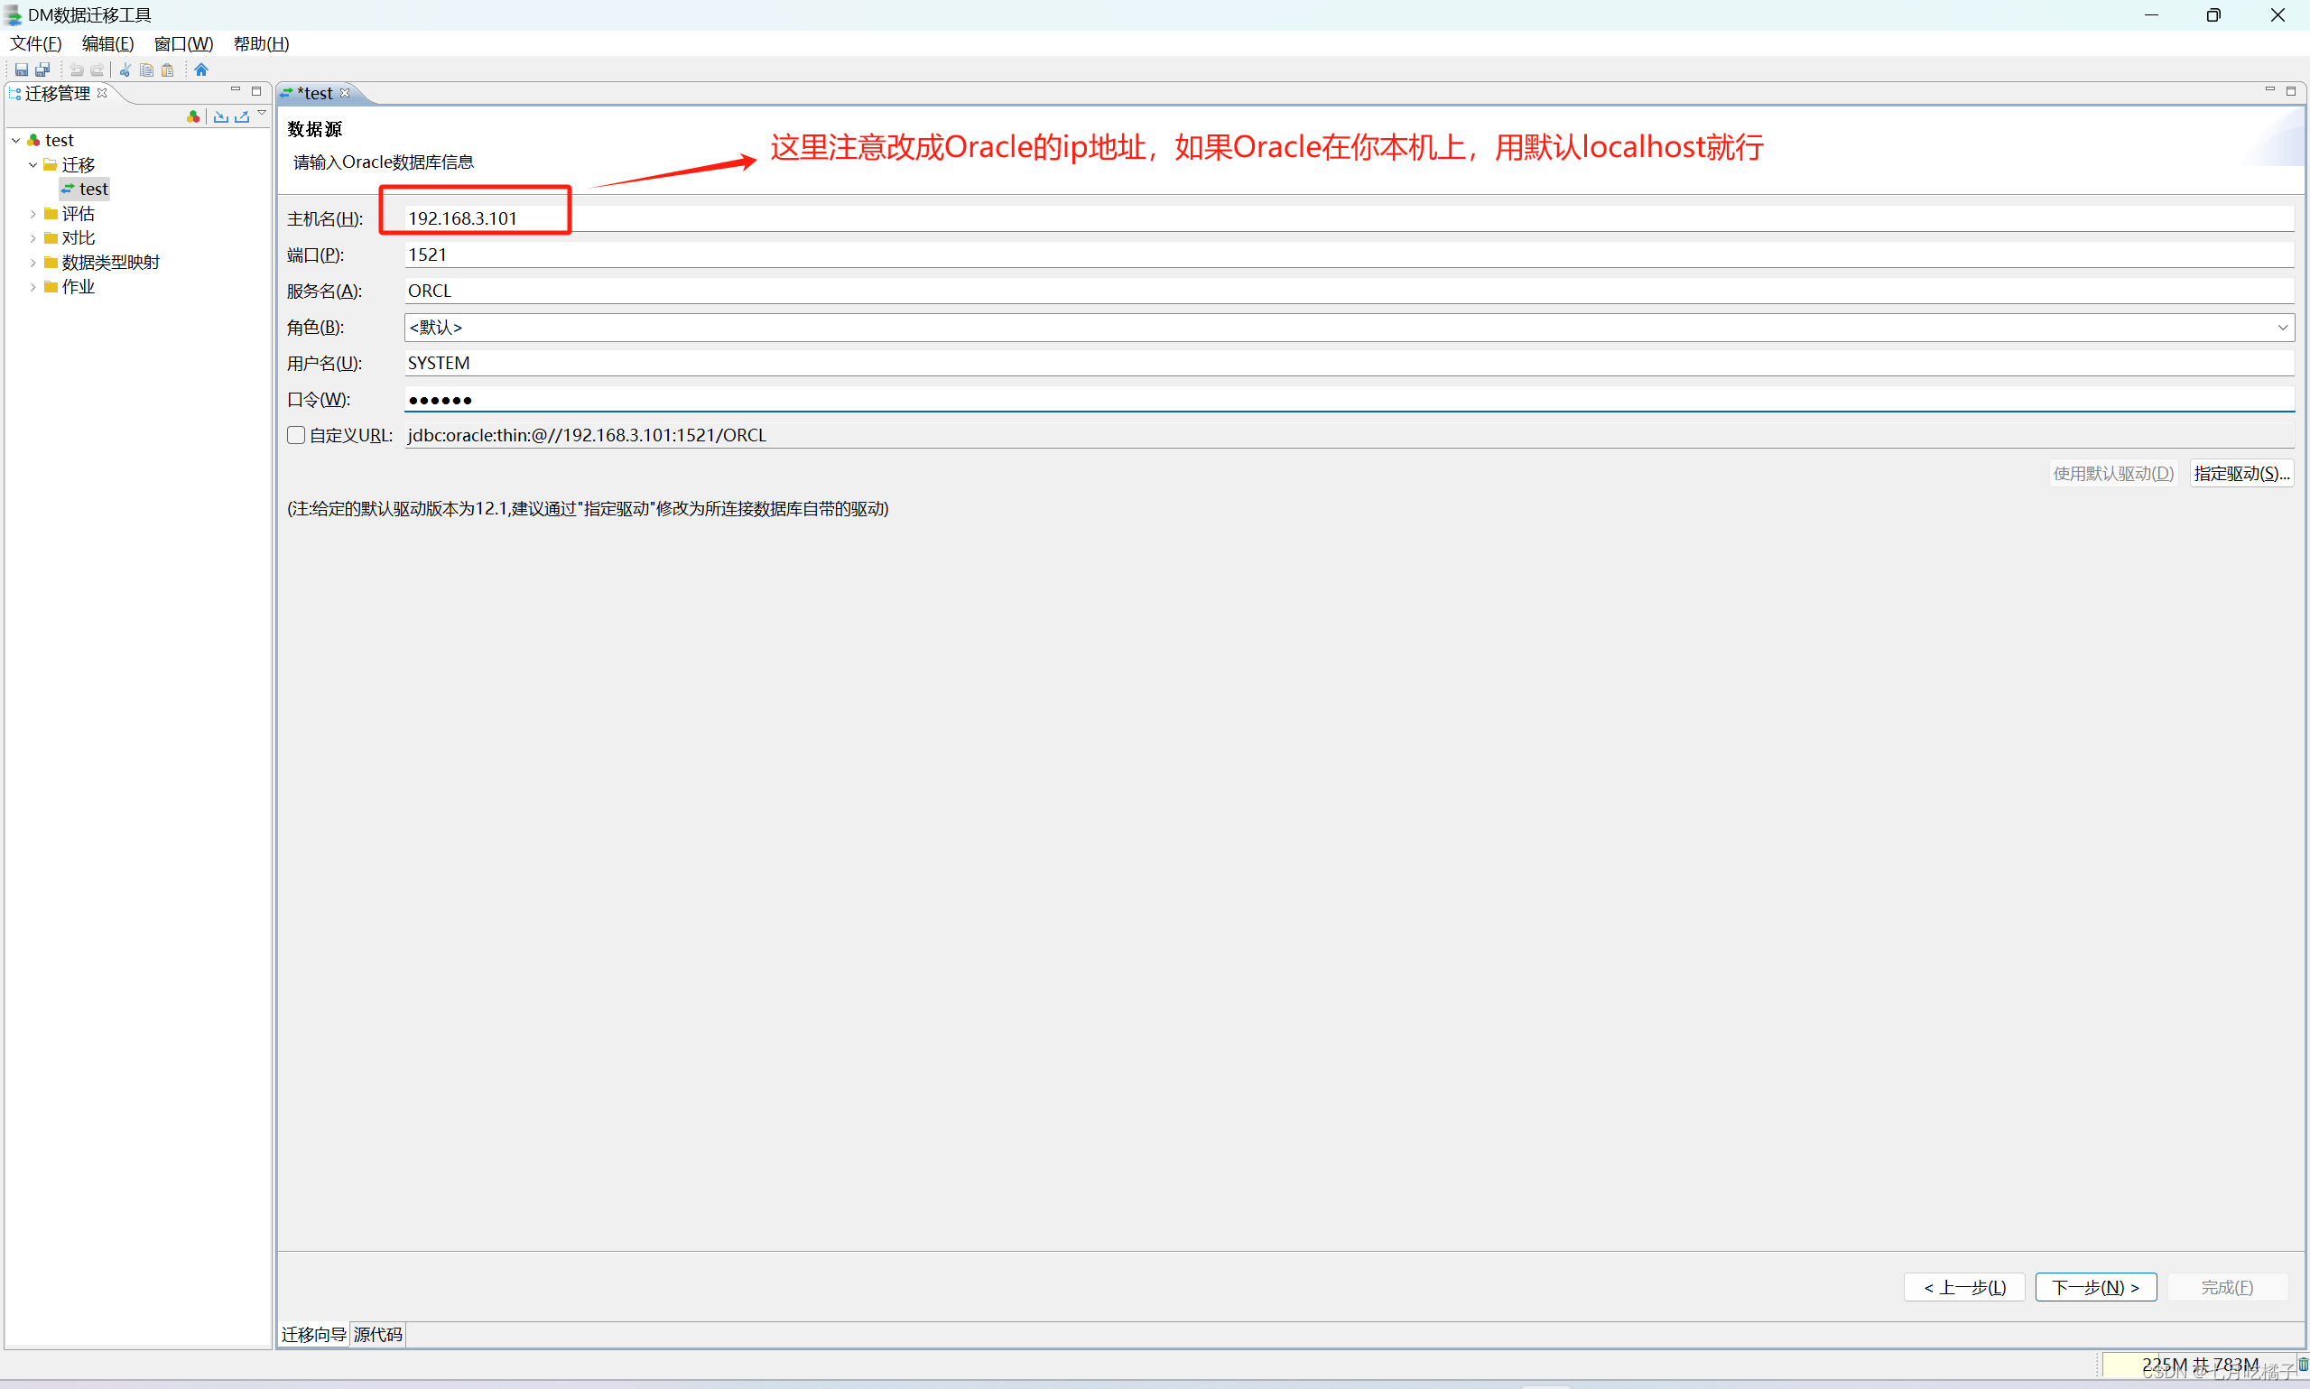Open the view menu triangle in 迁移管理 panel
The image size is (2310, 1389).
point(262,113)
